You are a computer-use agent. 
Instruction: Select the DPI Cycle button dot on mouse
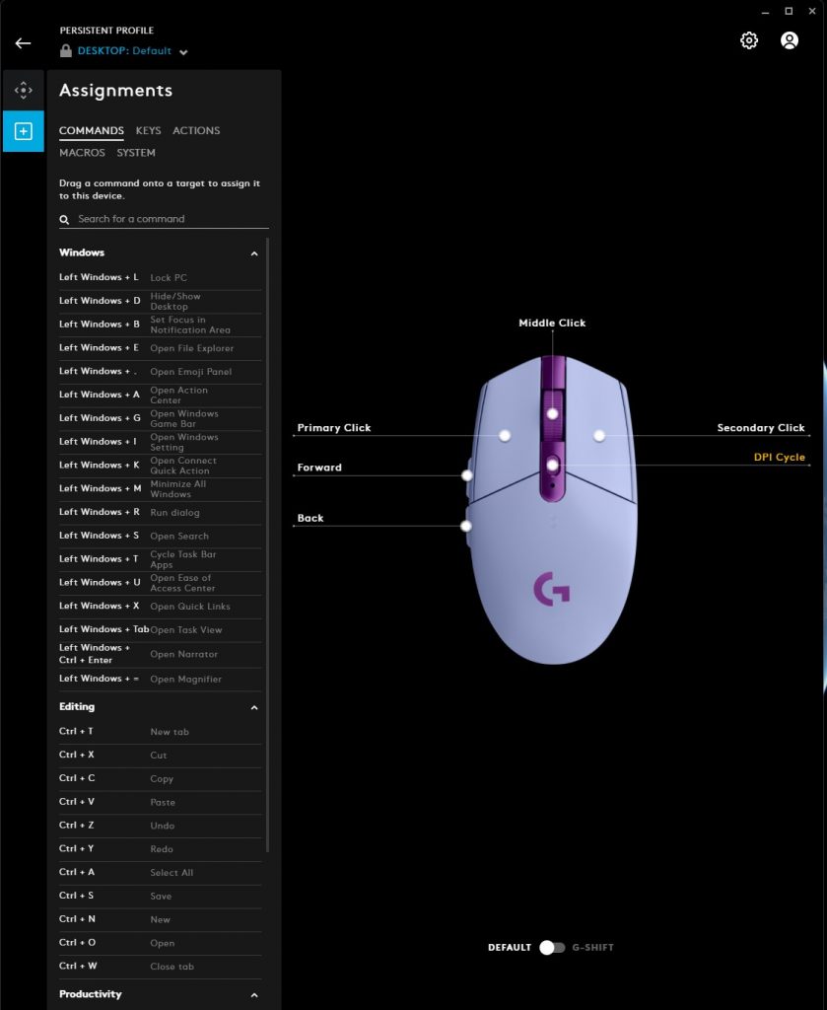552,466
